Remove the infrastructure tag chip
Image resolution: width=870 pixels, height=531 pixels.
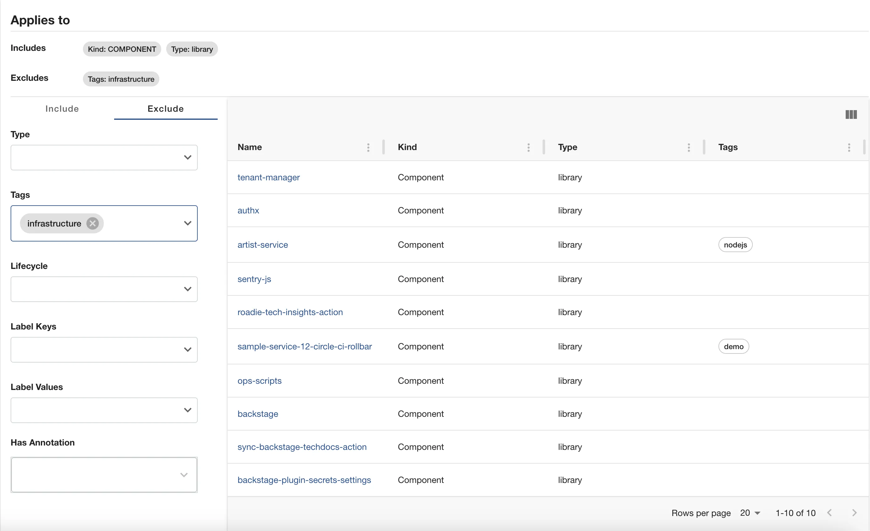pos(93,223)
